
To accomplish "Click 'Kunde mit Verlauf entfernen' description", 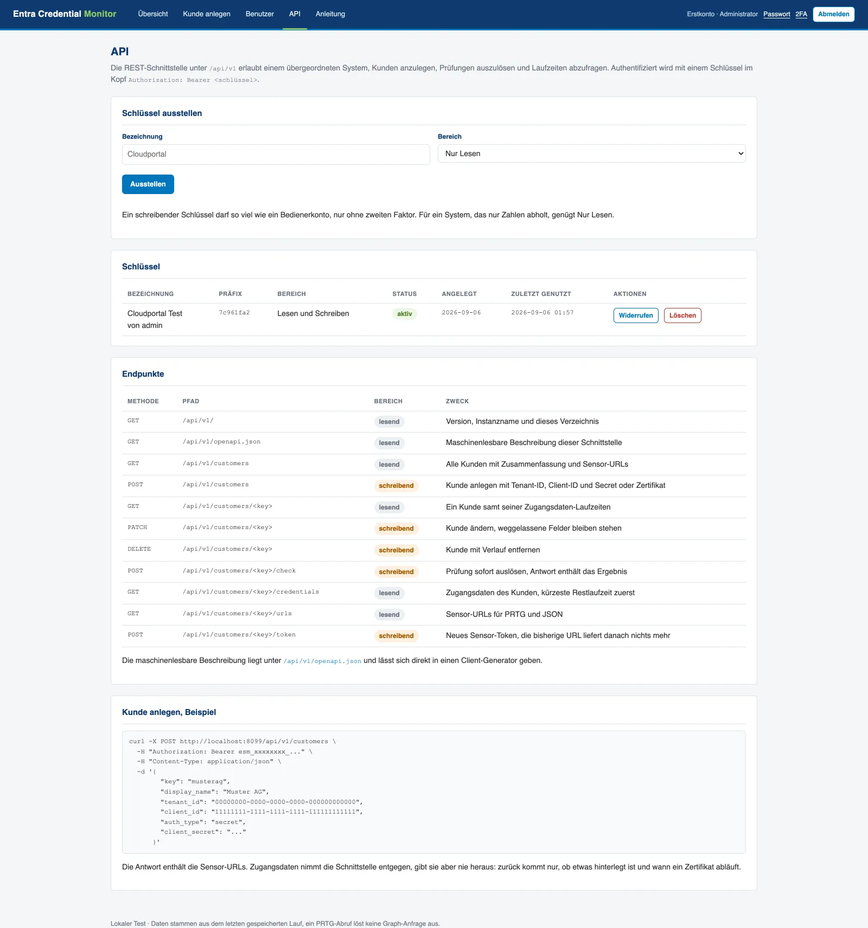I will [x=493, y=550].
